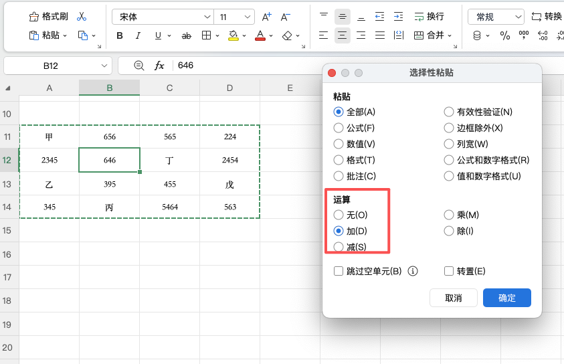This screenshot has width=564, height=364.
Task: Click the currency format icon
Action: [x=477, y=35]
